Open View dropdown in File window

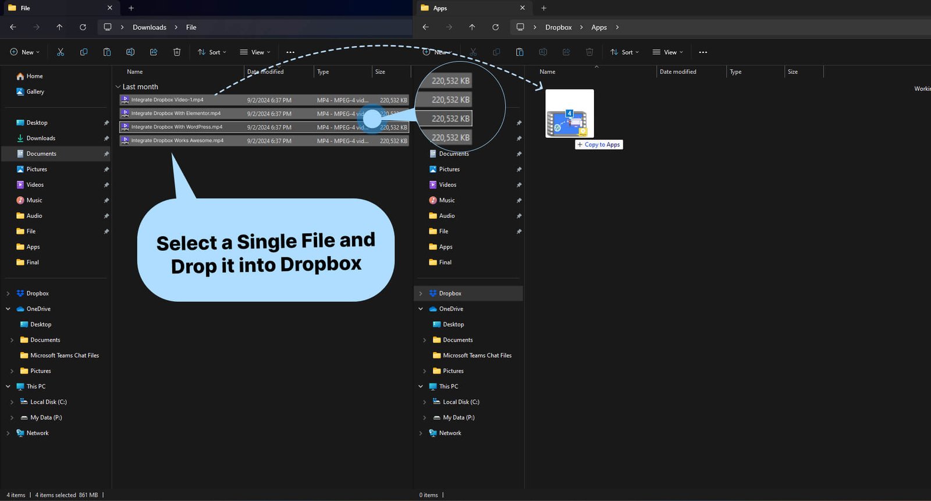255,52
